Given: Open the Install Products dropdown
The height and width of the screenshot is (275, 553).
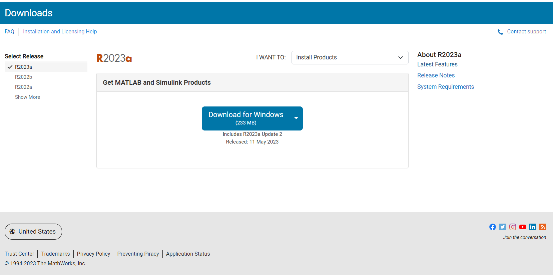Looking at the screenshot, I should tap(350, 57).
